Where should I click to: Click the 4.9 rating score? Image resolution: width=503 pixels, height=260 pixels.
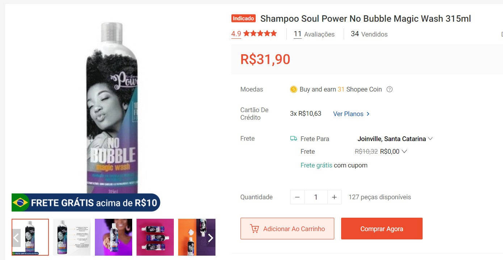[236, 34]
